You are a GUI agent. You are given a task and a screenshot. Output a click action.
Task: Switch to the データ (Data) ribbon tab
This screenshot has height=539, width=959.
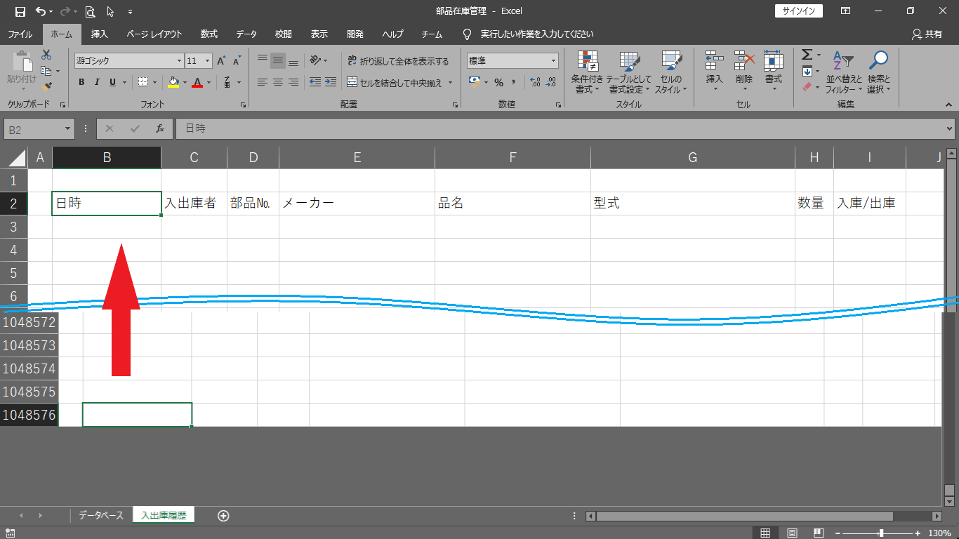[x=246, y=34]
